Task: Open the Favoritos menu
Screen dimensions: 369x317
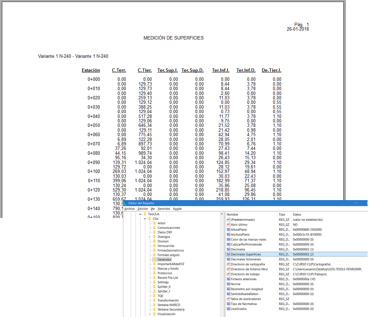Action: (164, 209)
